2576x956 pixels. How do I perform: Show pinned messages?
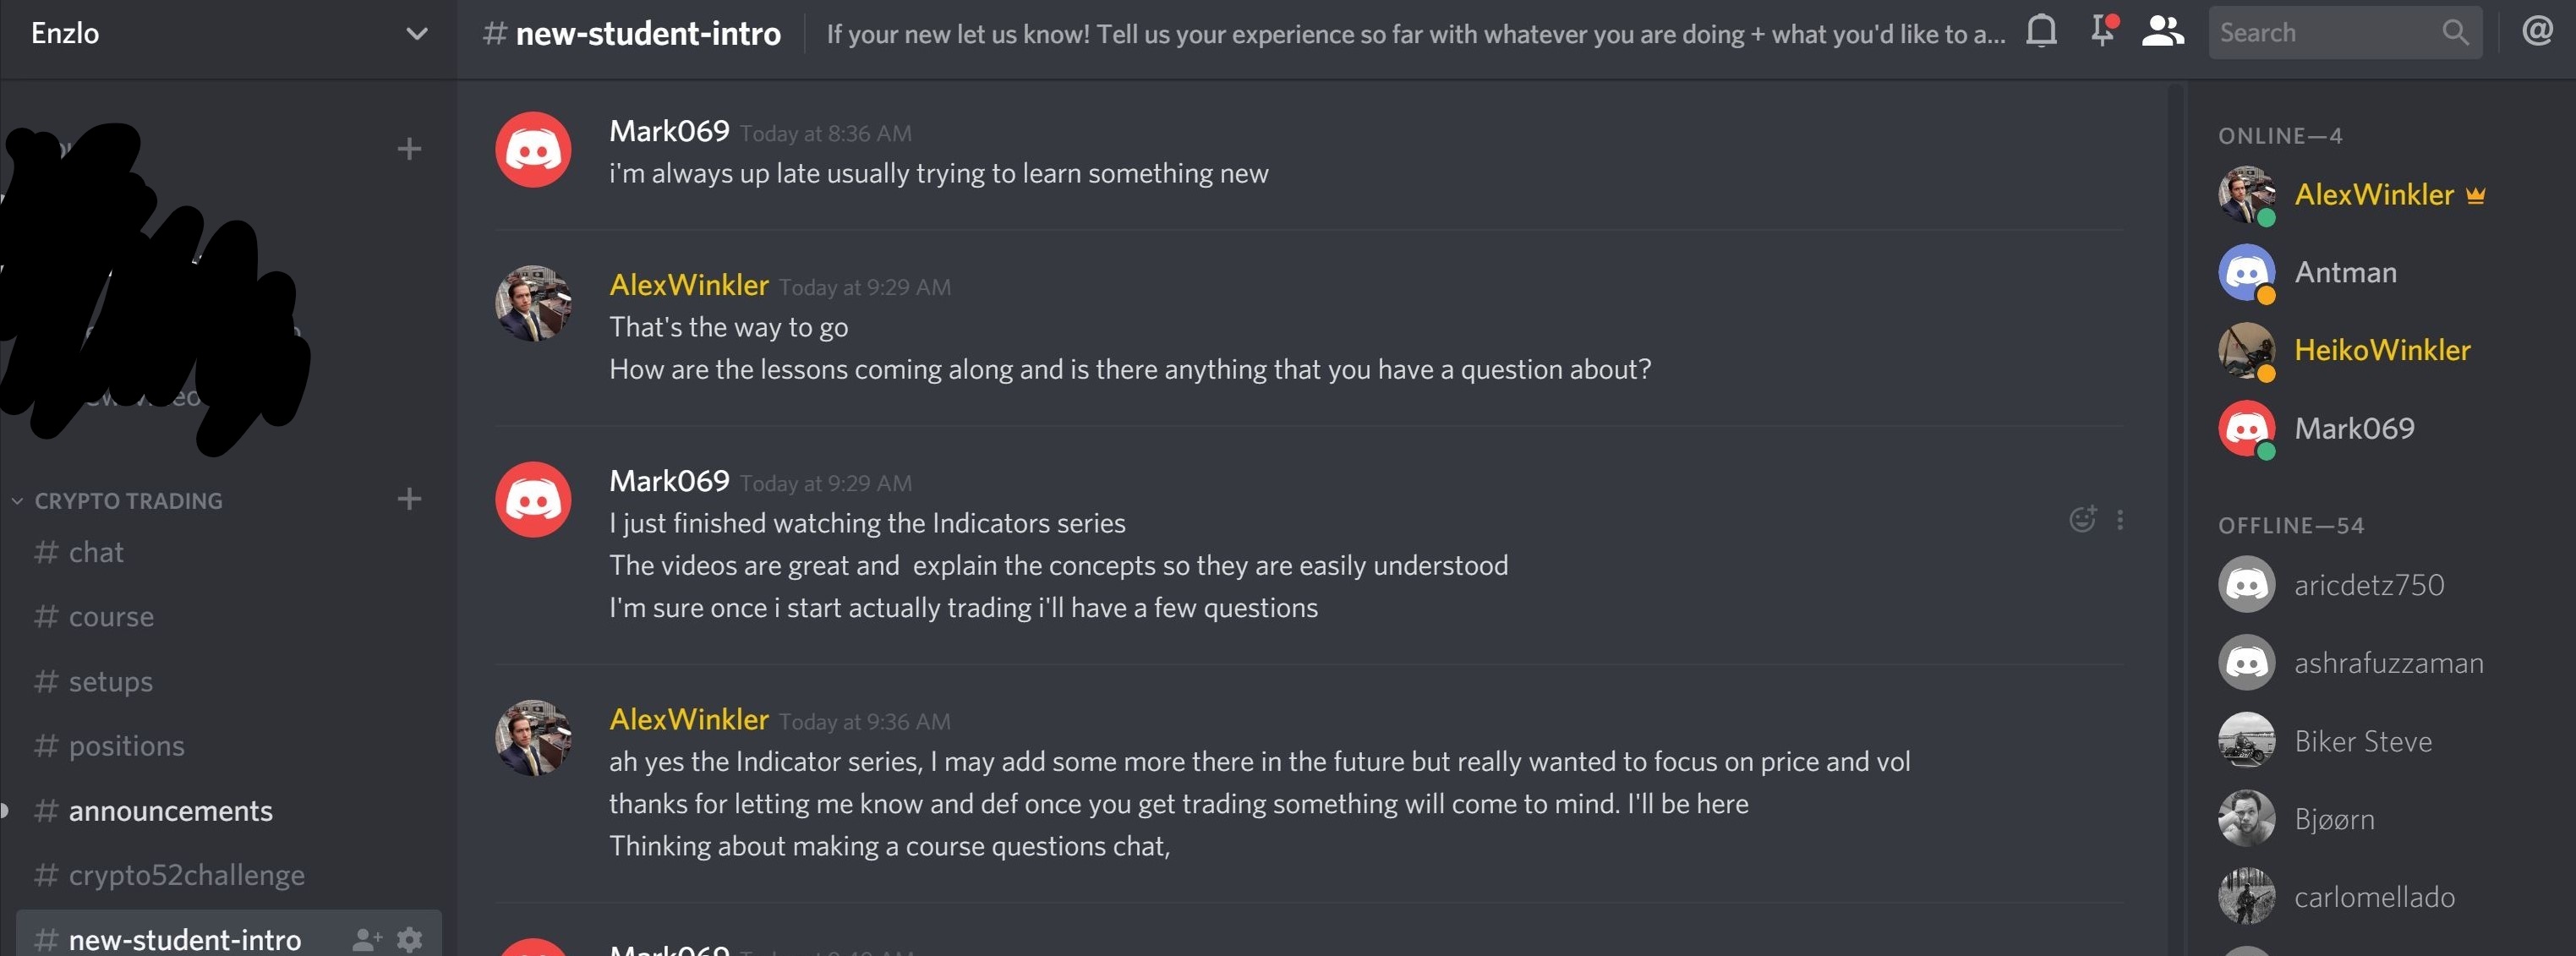(2102, 32)
